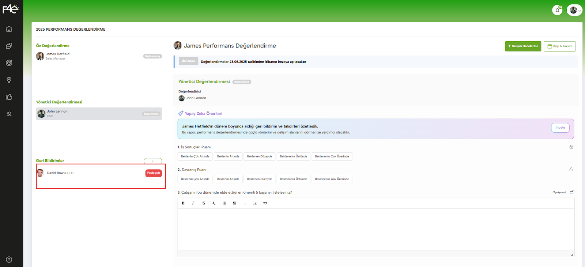Image resolution: width=585 pixels, height=267 pixels.
Task: Choose "Beklenenin Çok Üzerinde" for Davranış Puanı
Action: (x=332, y=179)
